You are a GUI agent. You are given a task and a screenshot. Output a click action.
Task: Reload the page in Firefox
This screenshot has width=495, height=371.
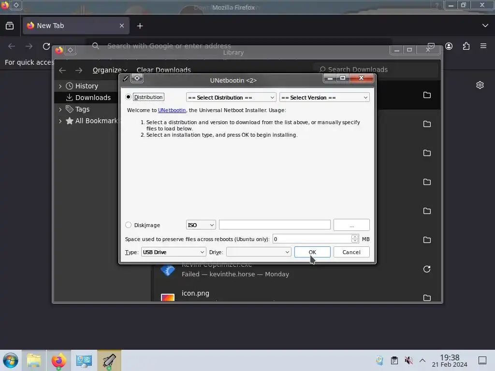[x=46, y=46]
